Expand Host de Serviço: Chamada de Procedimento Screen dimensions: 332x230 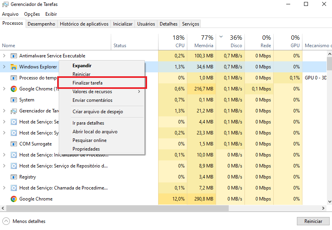click(4, 188)
